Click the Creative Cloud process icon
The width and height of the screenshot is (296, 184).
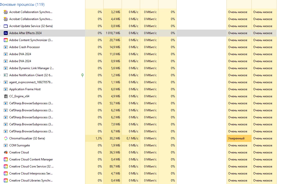click(x=6, y=152)
